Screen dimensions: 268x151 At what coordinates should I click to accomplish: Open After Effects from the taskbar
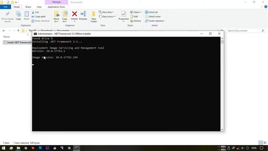47,148
